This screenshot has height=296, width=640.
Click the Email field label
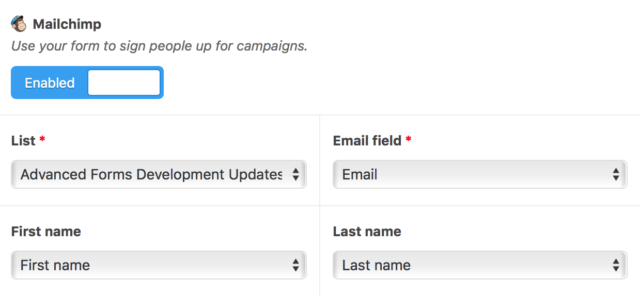click(x=367, y=141)
